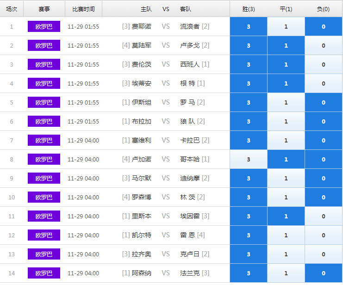
Task: Toggle loss (0) for 凯尔特 vs 雷恩
Action: (x=323, y=235)
